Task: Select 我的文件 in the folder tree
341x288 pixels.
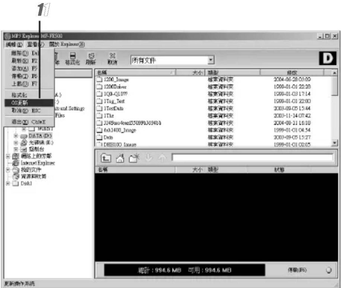Action: tap(31, 170)
